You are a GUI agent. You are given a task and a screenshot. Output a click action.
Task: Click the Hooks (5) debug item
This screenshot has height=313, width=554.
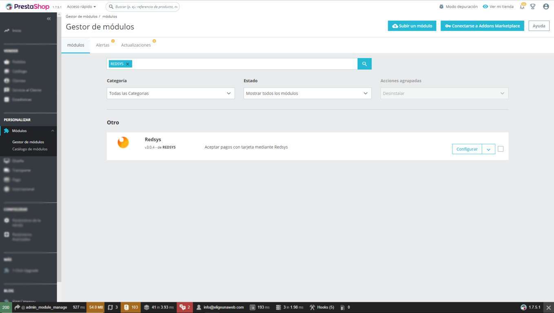(x=322, y=307)
